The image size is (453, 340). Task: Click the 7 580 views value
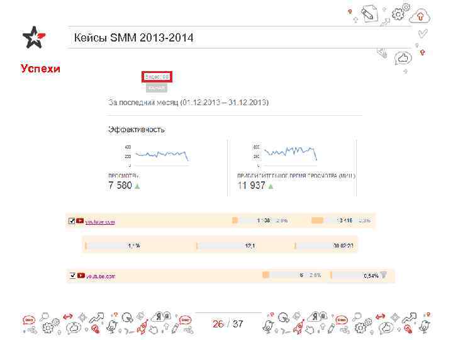(x=120, y=185)
